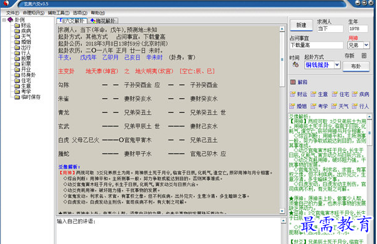Image resolution: width=377 pixels, height=244 pixels.
Task: Select the 开业 folder in the tree
Action: pyautogui.click(x=23, y=70)
